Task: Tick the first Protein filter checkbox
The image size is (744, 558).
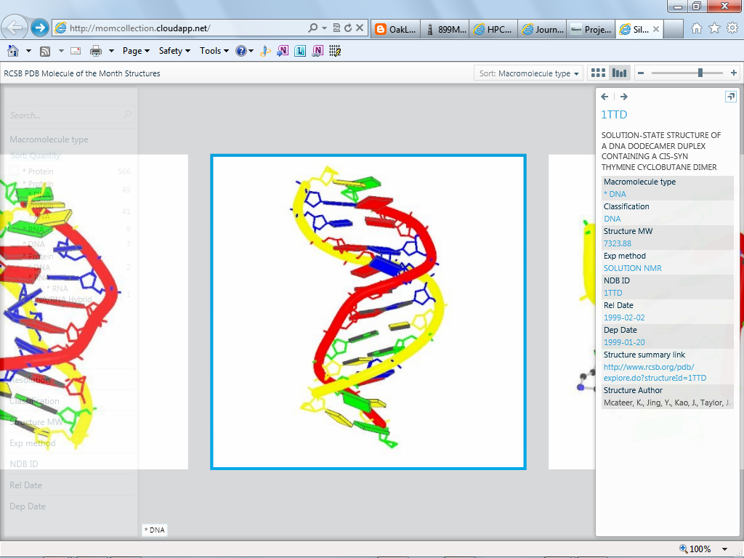Action: (15, 171)
